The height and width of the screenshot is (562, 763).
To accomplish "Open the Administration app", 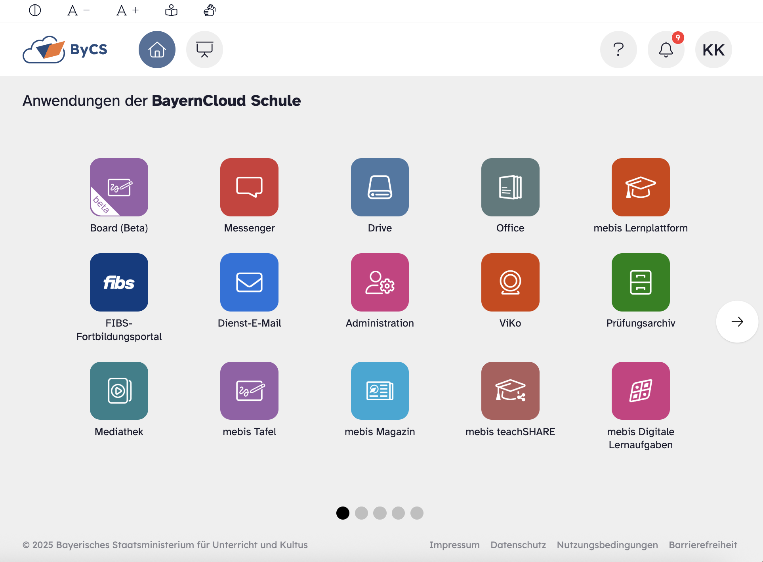I will [380, 282].
